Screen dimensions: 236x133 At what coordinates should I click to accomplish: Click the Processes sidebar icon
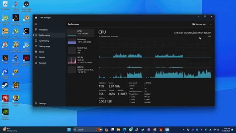coord(36,30)
